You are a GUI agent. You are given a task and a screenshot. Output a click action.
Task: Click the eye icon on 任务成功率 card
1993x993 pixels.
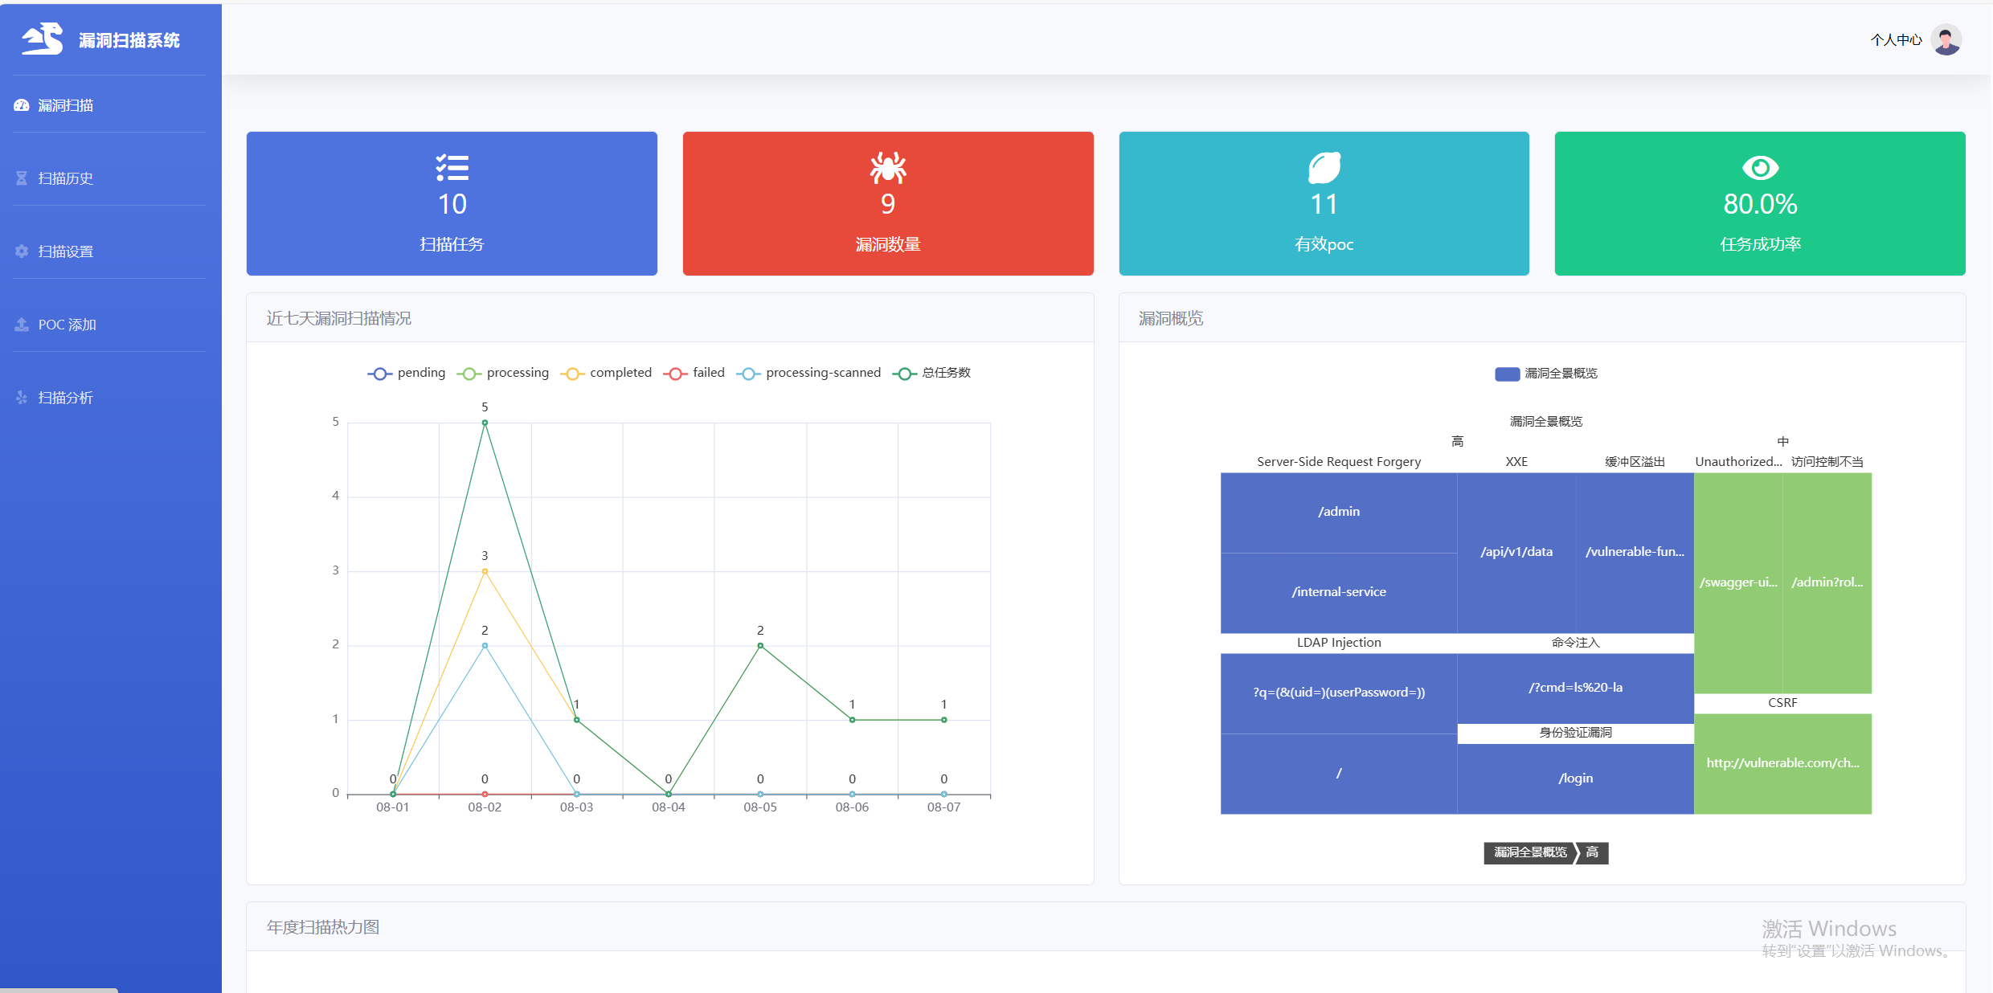point(1760,168)
